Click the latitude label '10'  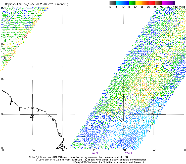click(2, 79)
